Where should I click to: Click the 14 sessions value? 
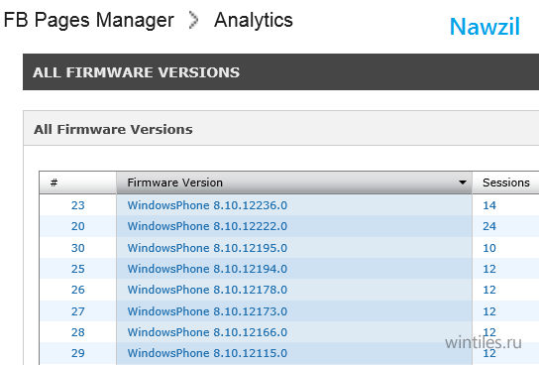(x=489, y=205)
